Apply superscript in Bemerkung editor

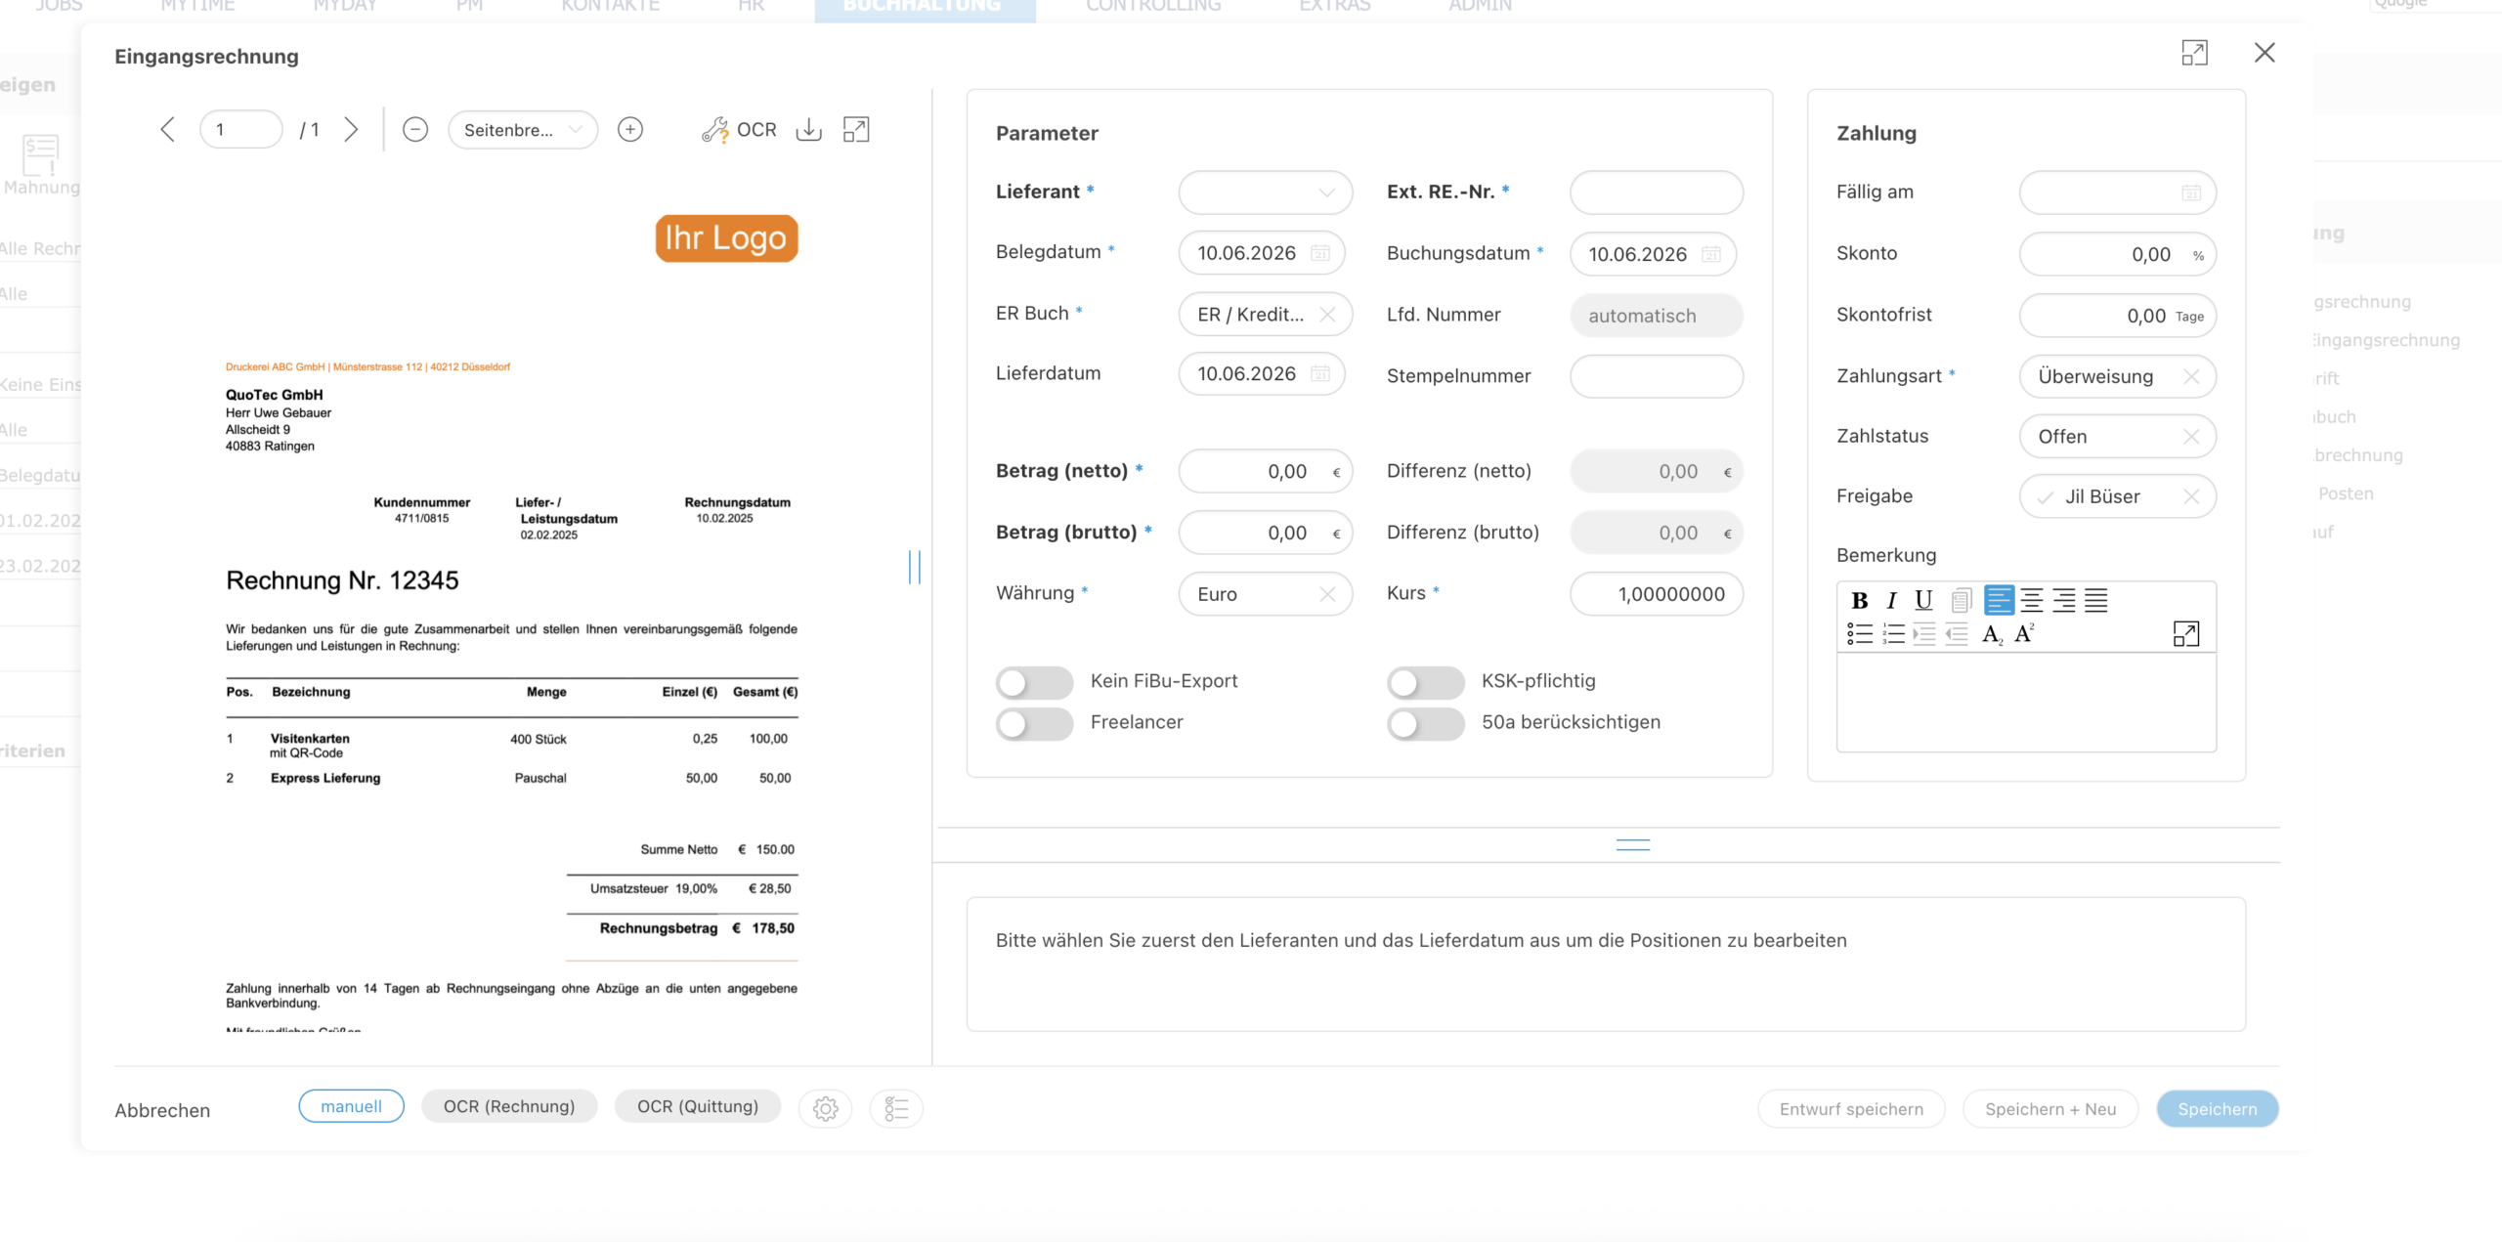(2024, 634)
